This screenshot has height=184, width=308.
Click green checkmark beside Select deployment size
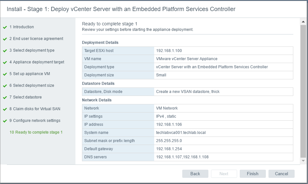[5, 86]
